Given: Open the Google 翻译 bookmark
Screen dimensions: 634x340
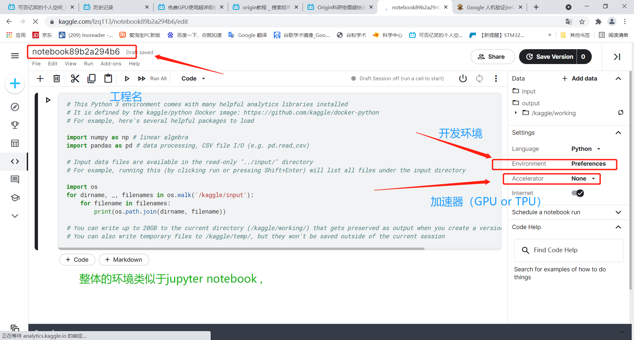Looking at the screenshot, I should [248, 35].
